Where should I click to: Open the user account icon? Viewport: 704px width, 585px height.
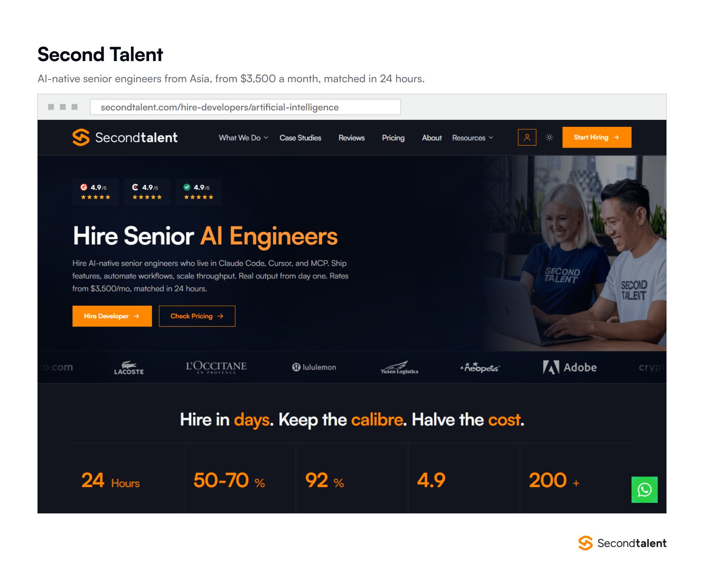click(x=527, y=137)
